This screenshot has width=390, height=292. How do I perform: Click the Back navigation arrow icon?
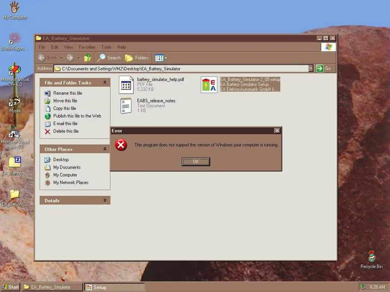point(42,58)
